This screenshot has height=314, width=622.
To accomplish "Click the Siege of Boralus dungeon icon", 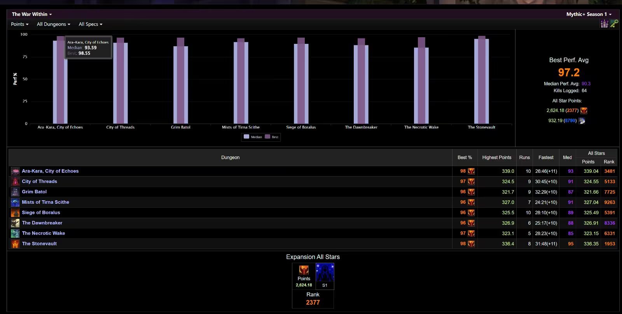I will pyautogui.click(x=15, y=213).
